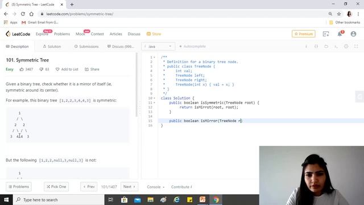The image size is (364, 205).
Task: Switch to the Discuss (999...) tab
Action: tap(121, 47)
